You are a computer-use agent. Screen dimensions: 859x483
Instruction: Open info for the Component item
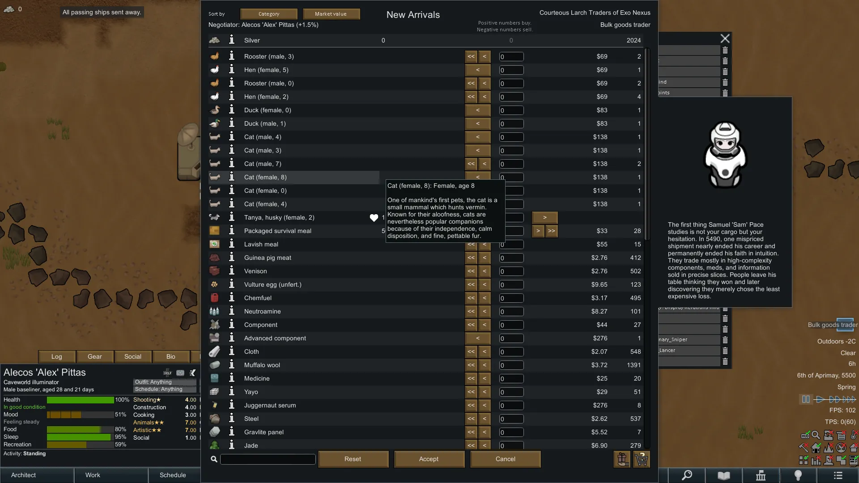(232, 325)
